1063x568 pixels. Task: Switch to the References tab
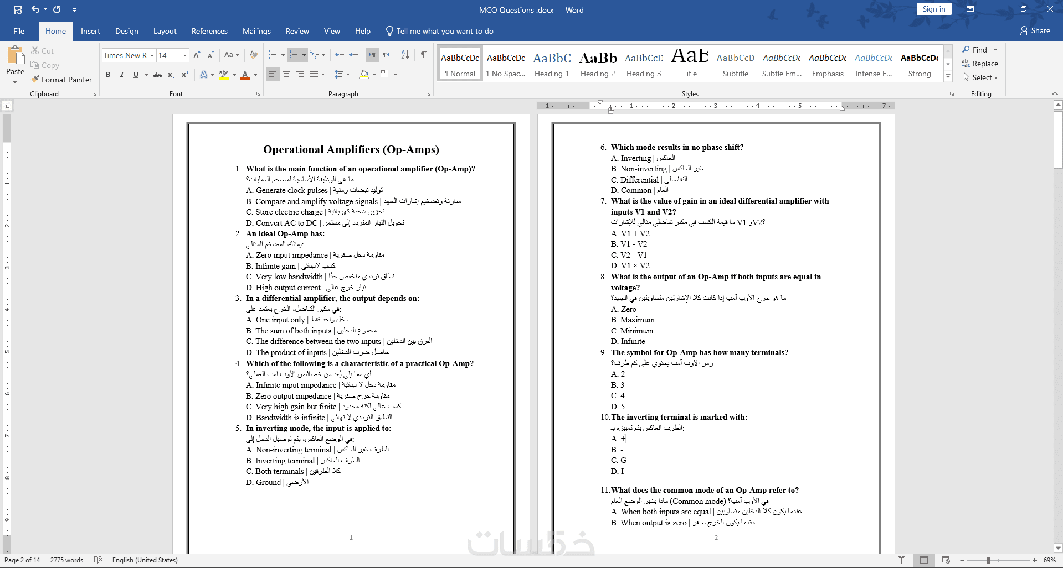209,31
